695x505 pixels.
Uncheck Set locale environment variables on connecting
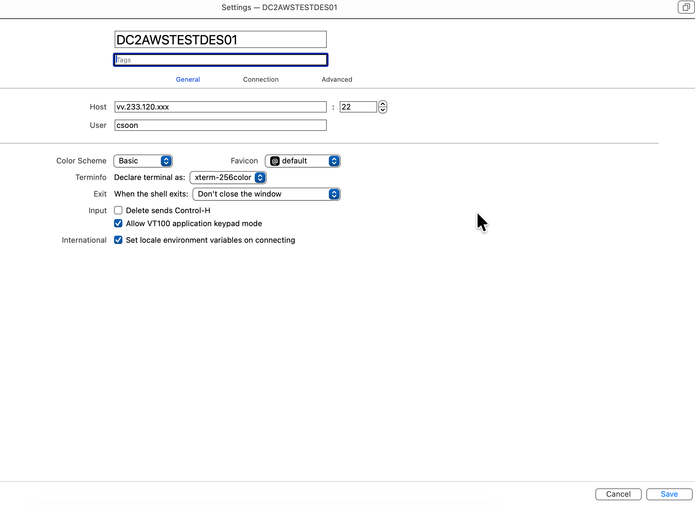[x=118, y=240]
